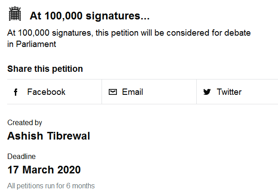Screen dimensions: 278x196
Task: Click the 'Created by' label
Action: (x=25, y=123)
